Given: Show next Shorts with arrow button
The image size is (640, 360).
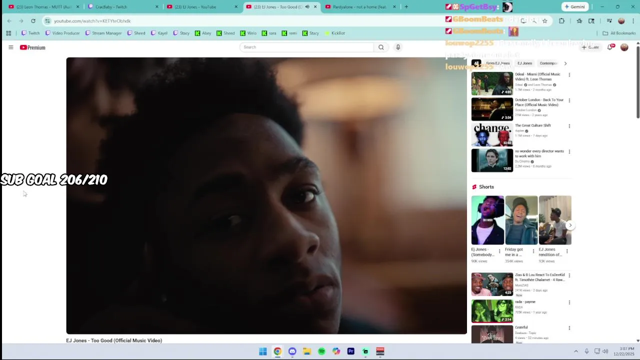Looking at the screenshot, I should pos(570,225).
